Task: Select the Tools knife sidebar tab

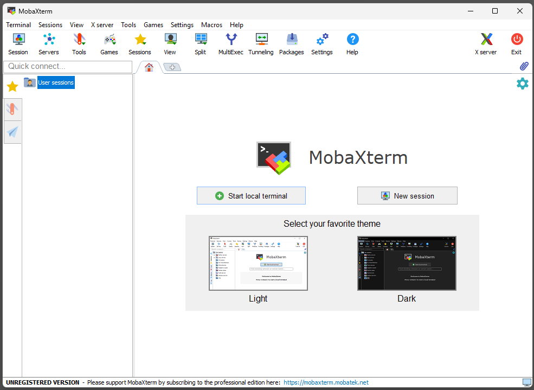Action: [x=12, y=110]
